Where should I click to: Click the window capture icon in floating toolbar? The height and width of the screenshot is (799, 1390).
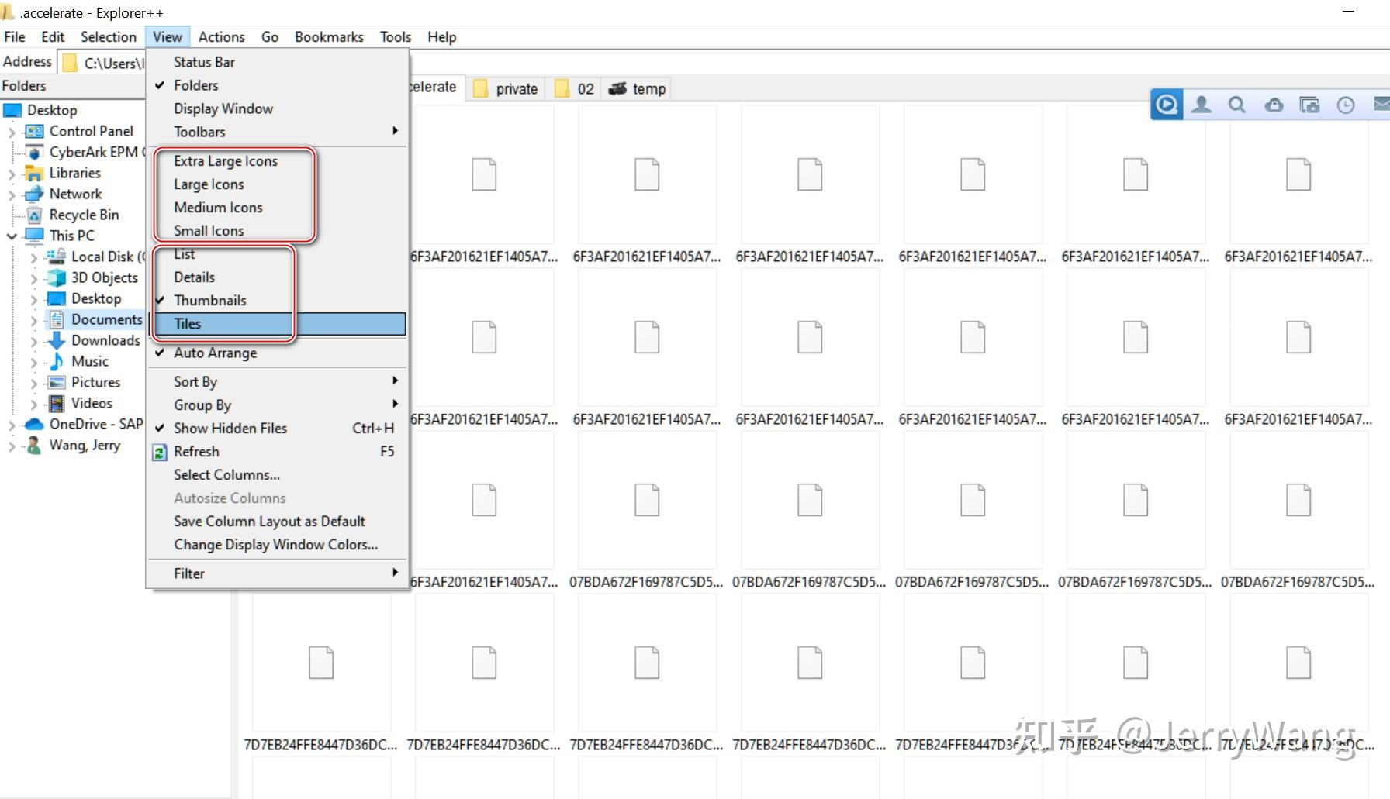1309,105
